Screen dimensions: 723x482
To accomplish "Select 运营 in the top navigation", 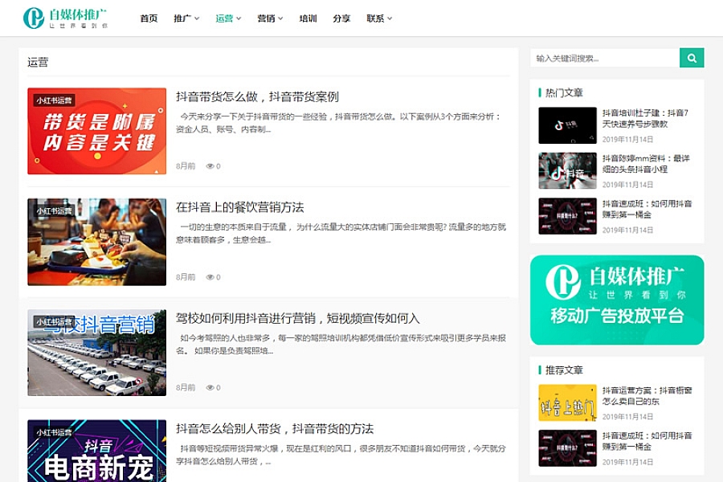I will point(224,18).
